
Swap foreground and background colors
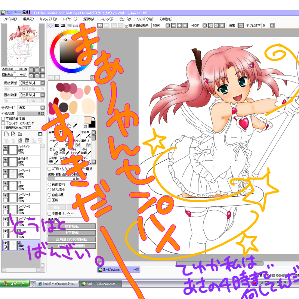(94, 118)
